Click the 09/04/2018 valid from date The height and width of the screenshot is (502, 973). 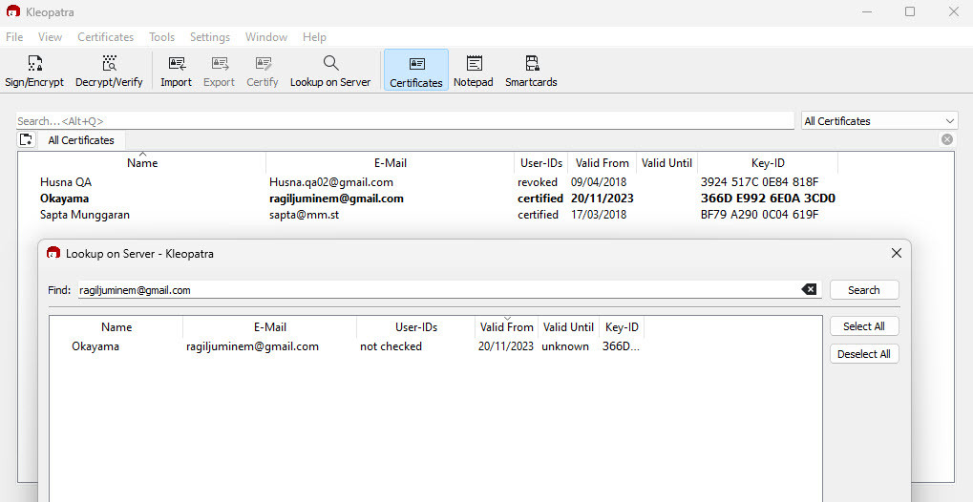599,182
